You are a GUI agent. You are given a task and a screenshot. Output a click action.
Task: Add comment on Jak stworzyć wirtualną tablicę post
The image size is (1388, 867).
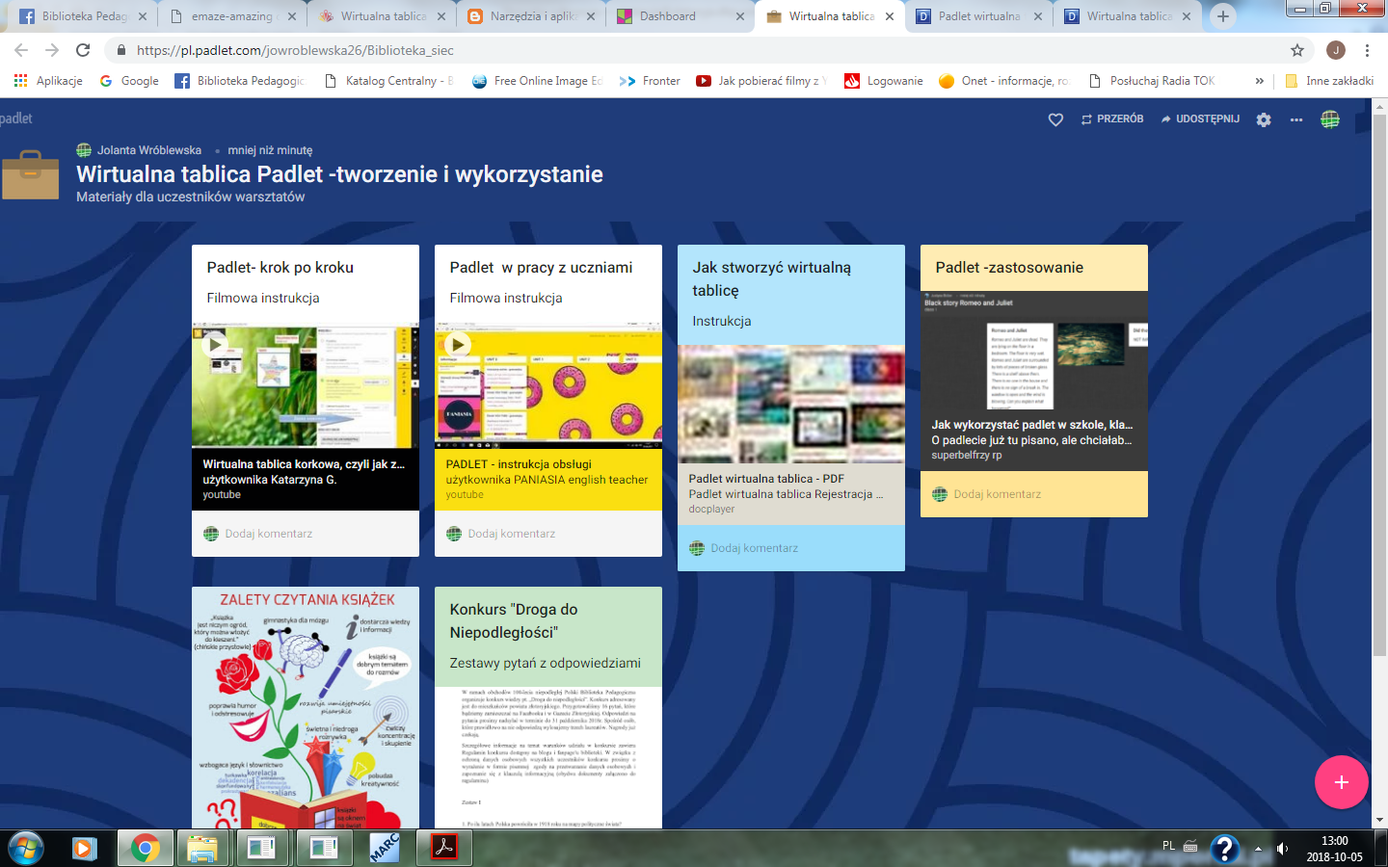(755, 548)
